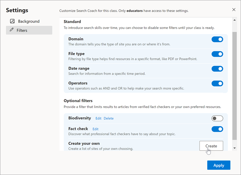Click the vertical scrollbar thumb
The height and width of the screenshot is (175, 241).
click(x=234, y=86)
